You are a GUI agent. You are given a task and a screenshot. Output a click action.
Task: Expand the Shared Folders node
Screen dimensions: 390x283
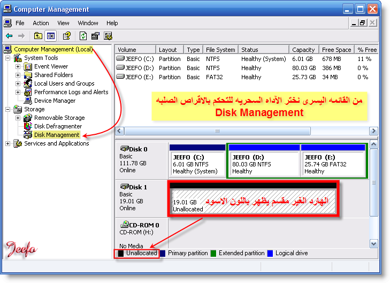click(x=18, y=75)
